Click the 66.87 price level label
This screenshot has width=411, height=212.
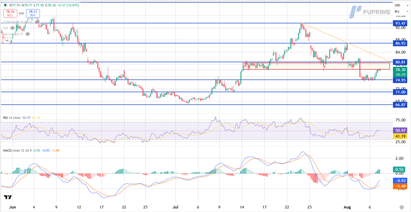[400, 105]
